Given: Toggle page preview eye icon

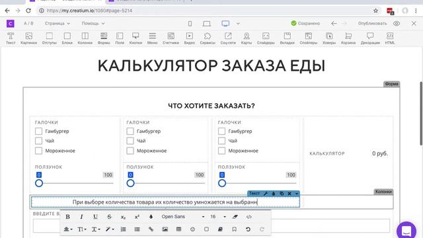Looking at the screenshot, I should pyautogui.click(x=397, y=24).
